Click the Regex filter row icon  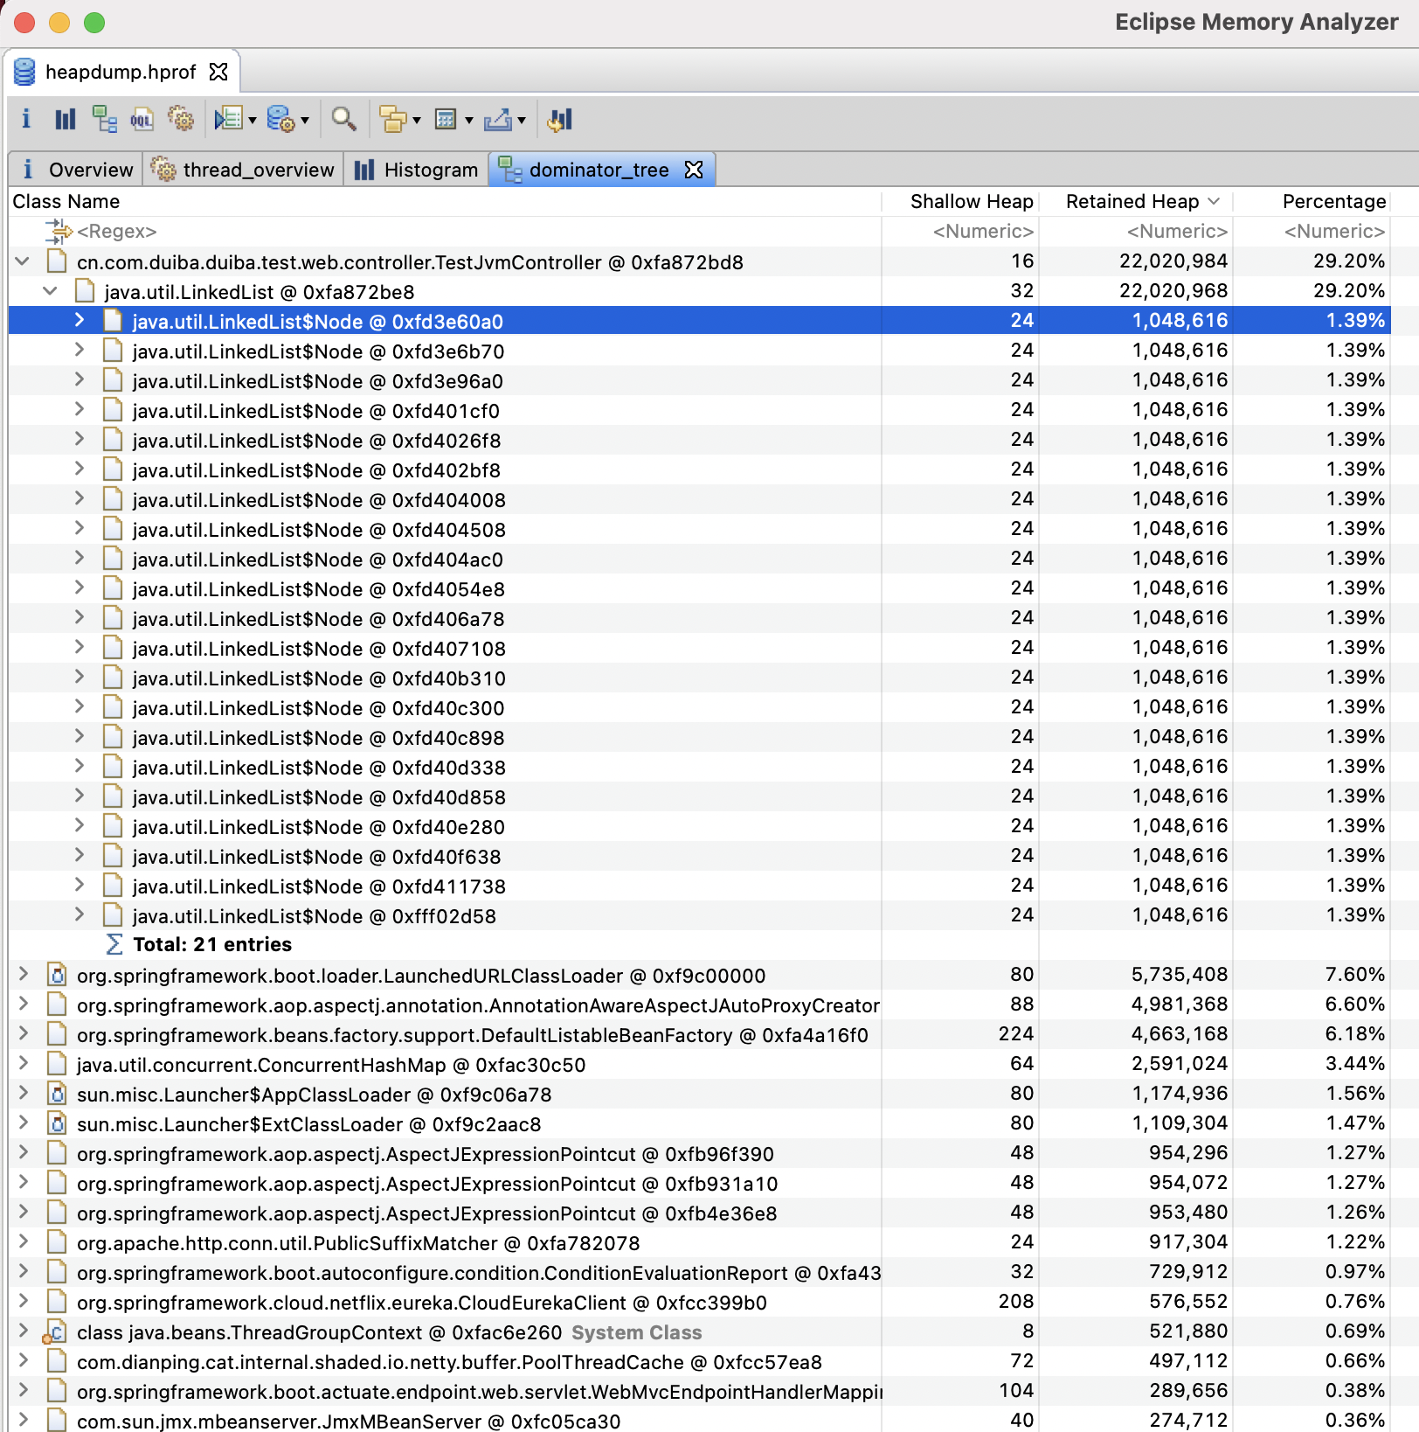pyautogui.click(x=59, y=231)
